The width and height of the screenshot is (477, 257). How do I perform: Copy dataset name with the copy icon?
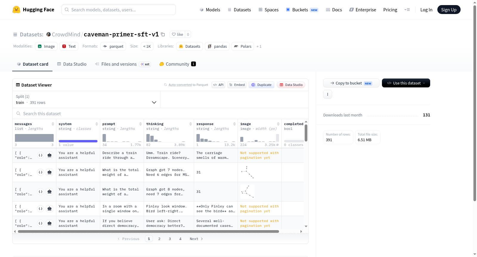tap(163, 34)
